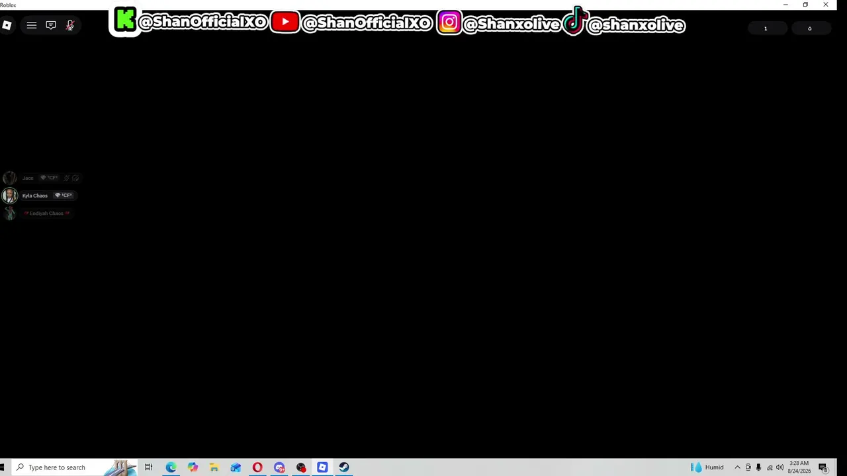847x476 pixels.
Task: Click Jace's avatar thumbnail
Action: coord(9,178)
